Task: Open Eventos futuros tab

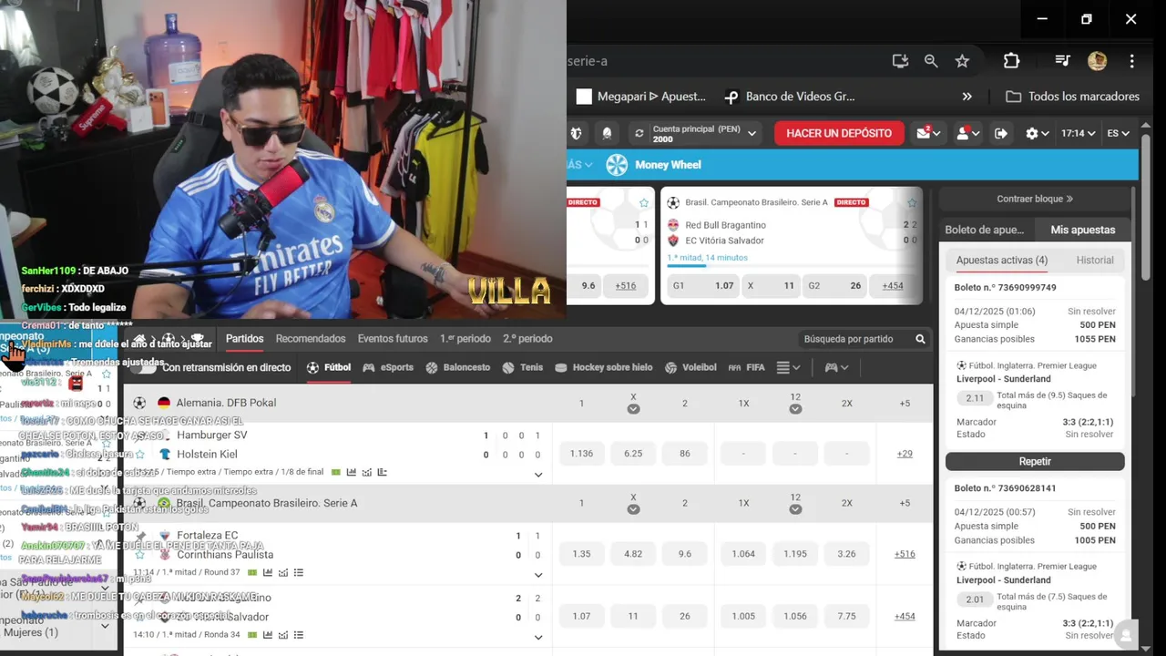Action: click(393, 339)
